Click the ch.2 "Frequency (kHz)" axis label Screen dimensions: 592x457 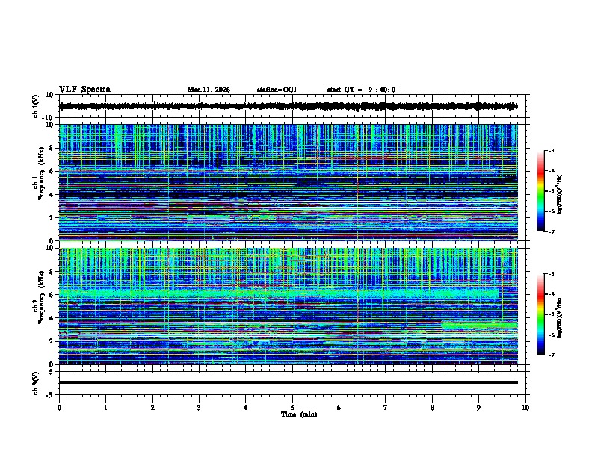coord(41,297)
